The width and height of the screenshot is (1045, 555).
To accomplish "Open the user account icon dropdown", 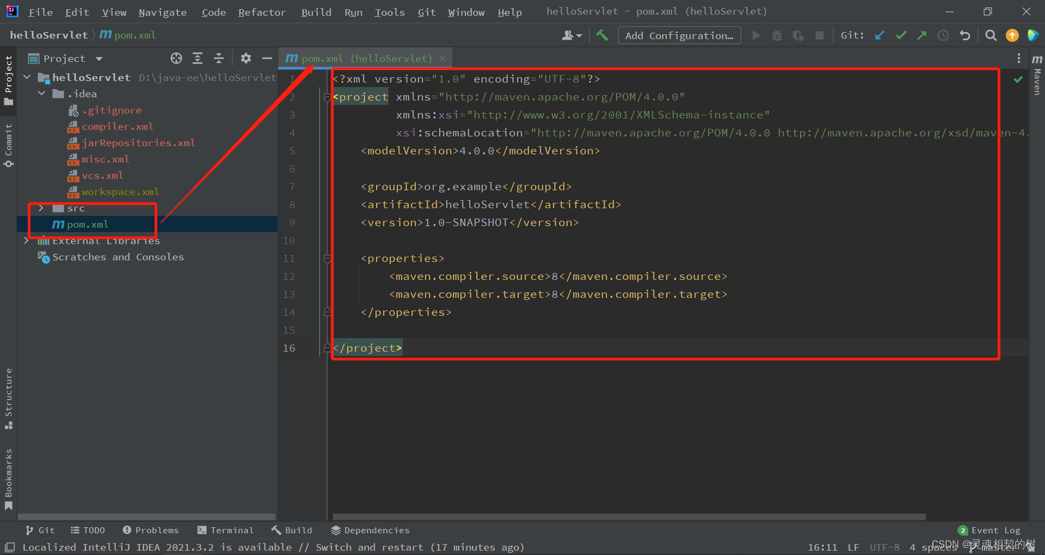I will 571,35.
